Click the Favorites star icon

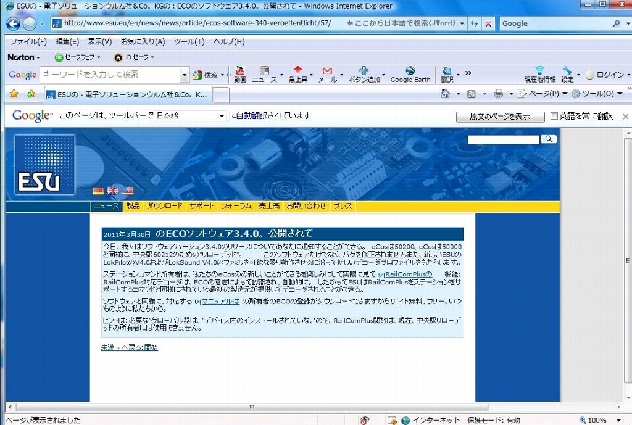(x=14, y=94)
